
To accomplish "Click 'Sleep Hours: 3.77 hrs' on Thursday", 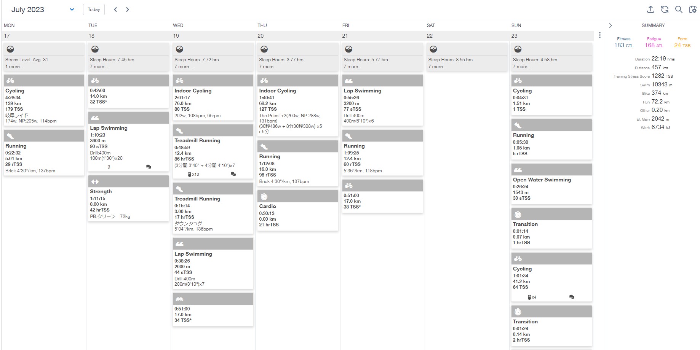I will 281,60.
